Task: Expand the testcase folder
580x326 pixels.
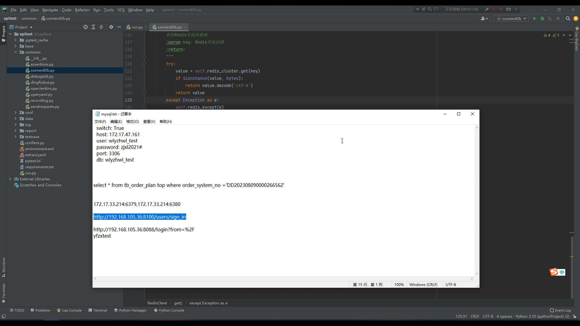Action: point(15,137)
